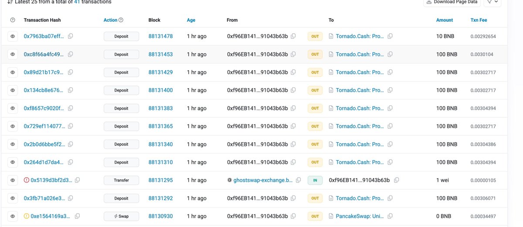Copy PancakeSwap contract address

point(390,216)
